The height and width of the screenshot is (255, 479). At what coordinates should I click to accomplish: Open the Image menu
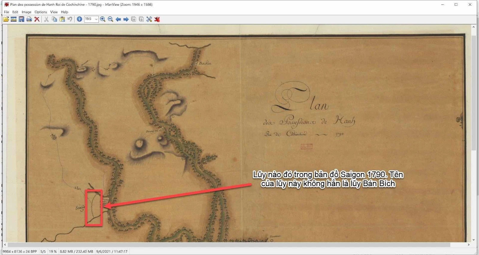click(26, 12)
